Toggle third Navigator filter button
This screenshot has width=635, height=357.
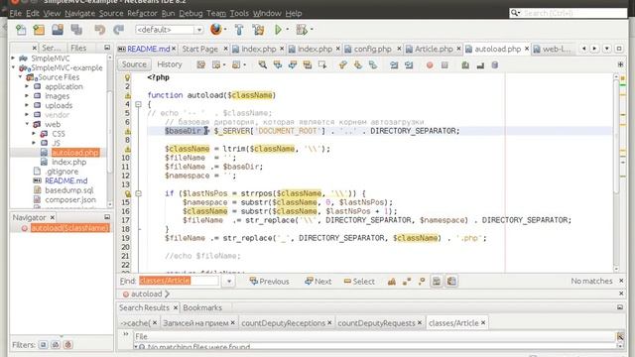pos(68,345)
